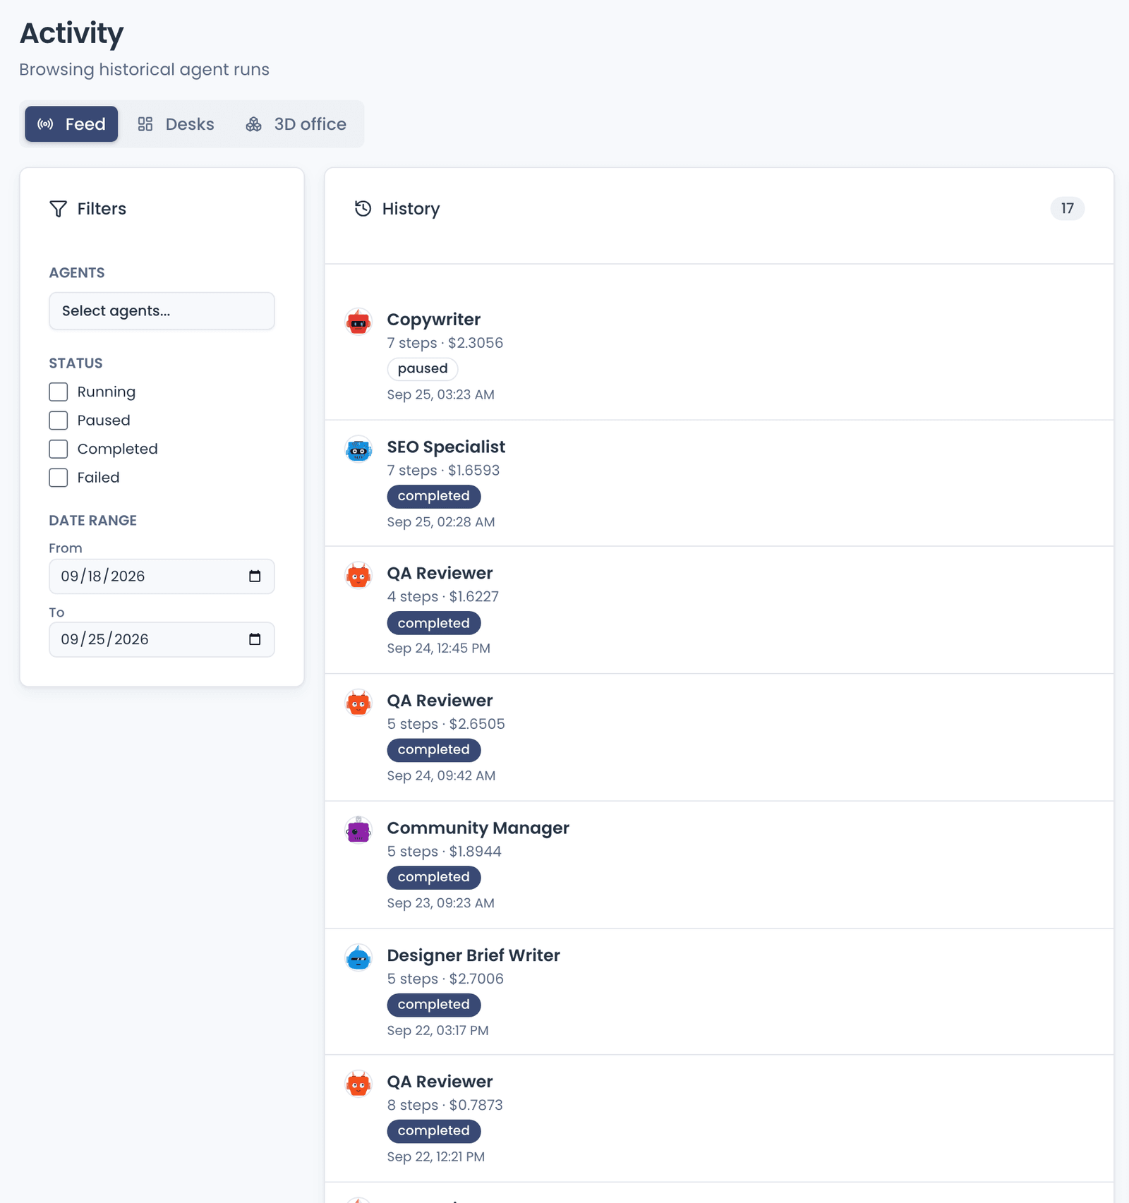Click the History panel heading

coord(411,209)
